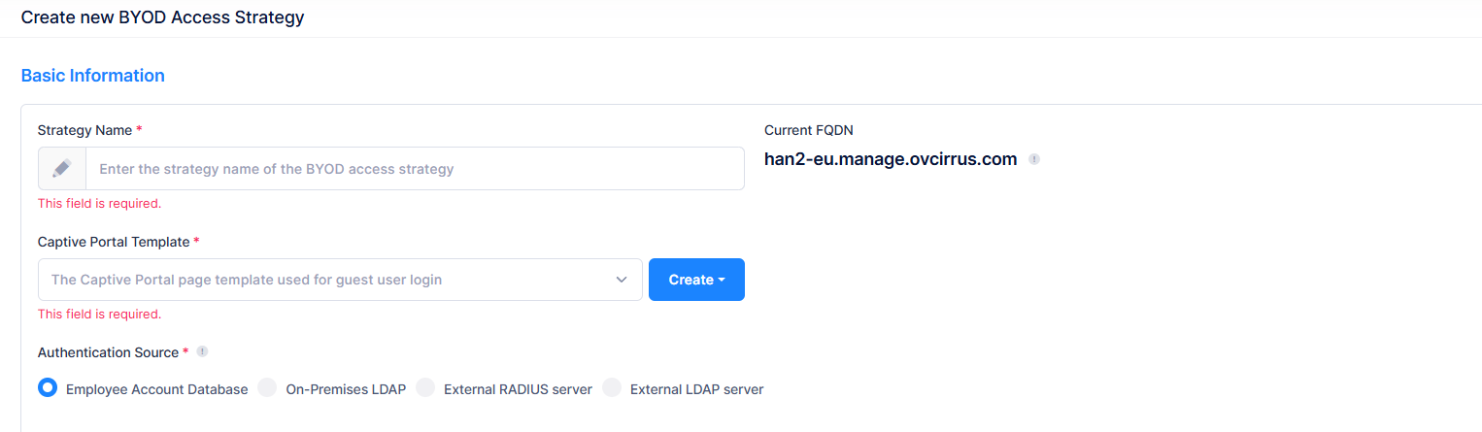
Task: Click the Authentication Source label text
Action: [x=108, y=352]
